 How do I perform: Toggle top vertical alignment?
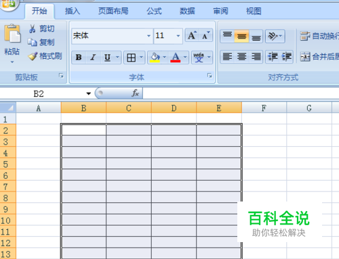[x=227, y=36]
